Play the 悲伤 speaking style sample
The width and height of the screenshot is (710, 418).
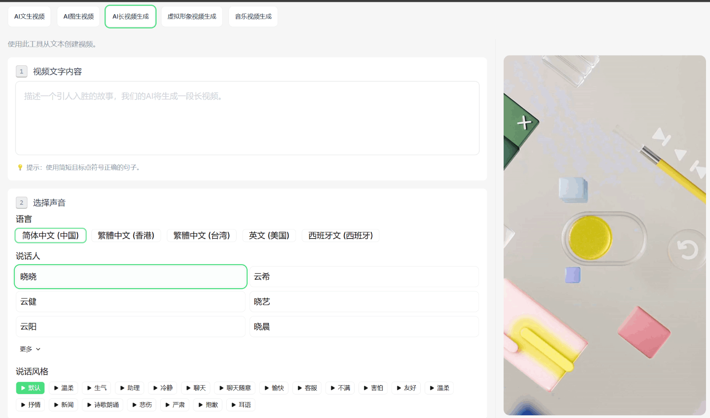(142, 405)
